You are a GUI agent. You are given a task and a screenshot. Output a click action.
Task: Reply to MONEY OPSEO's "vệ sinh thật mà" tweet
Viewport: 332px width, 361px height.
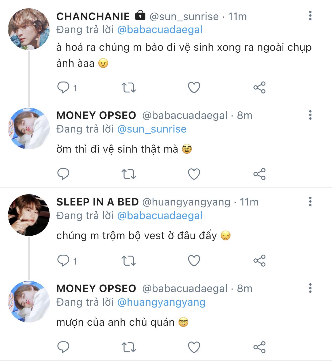click(63, 174)
